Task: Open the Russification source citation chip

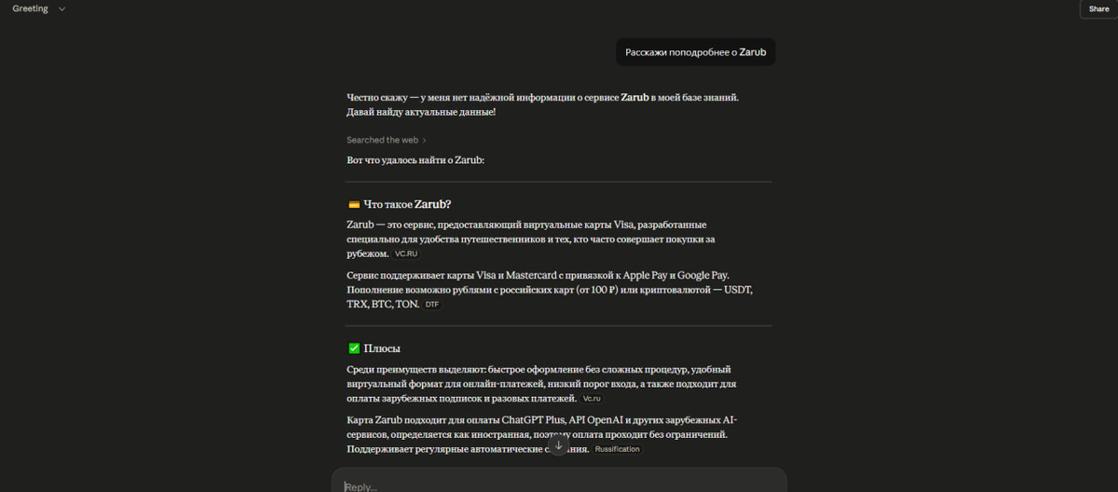Action: pos(617,449)
